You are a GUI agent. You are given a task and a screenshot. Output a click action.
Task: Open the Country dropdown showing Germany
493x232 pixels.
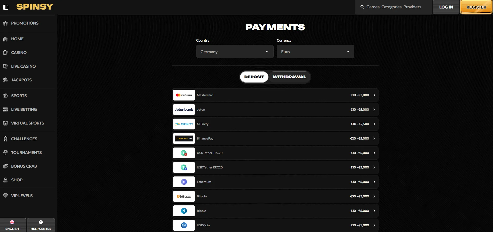[235, 52]
